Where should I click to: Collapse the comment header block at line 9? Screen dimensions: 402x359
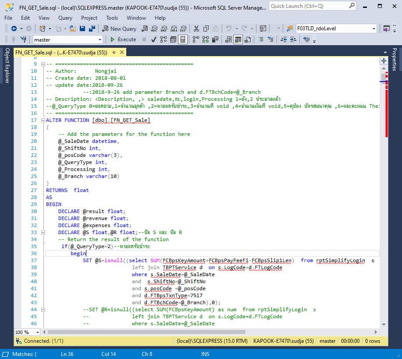tap(43, 64)
